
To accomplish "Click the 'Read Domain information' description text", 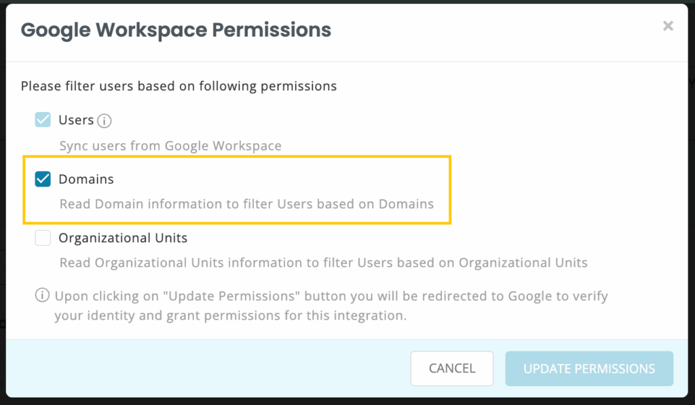I will point(246,204).
